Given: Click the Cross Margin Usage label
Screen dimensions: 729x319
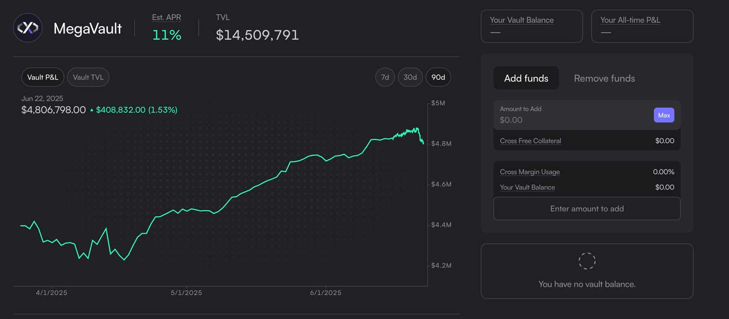Looking at the screenshot, I should tap(530, 172).
